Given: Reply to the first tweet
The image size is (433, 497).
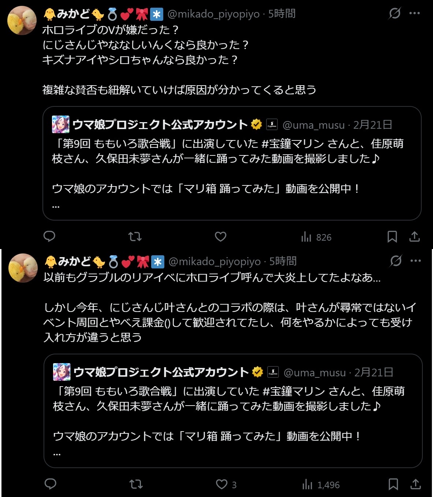Looking at the screenshot, I should (49, 237).
